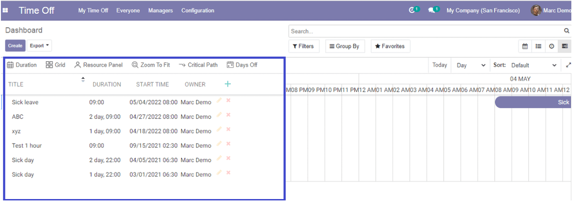Open the Sort Default dropdown
Viewport: 575px width, 210px height.
534,65
